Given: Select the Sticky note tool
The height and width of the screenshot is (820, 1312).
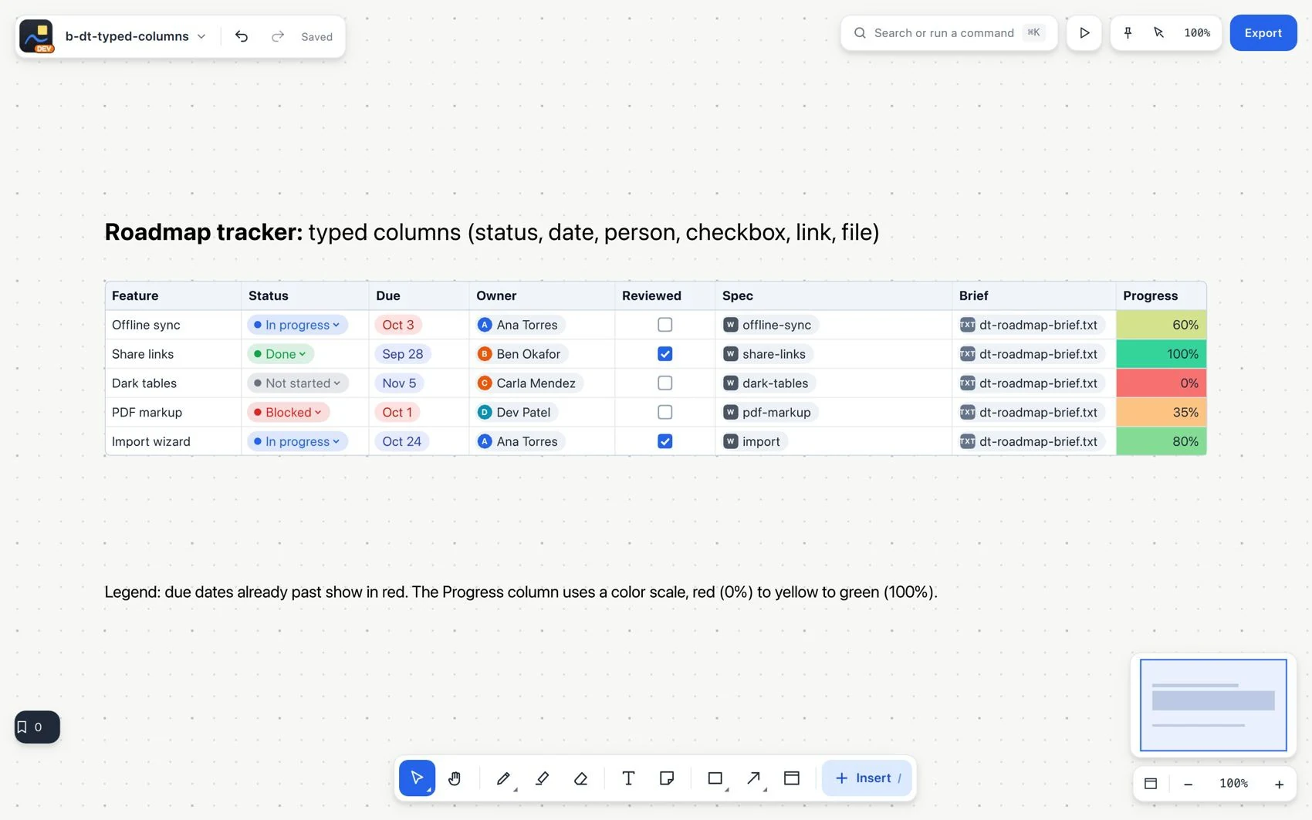Looking at the screenshot, I should click(667, 778).
